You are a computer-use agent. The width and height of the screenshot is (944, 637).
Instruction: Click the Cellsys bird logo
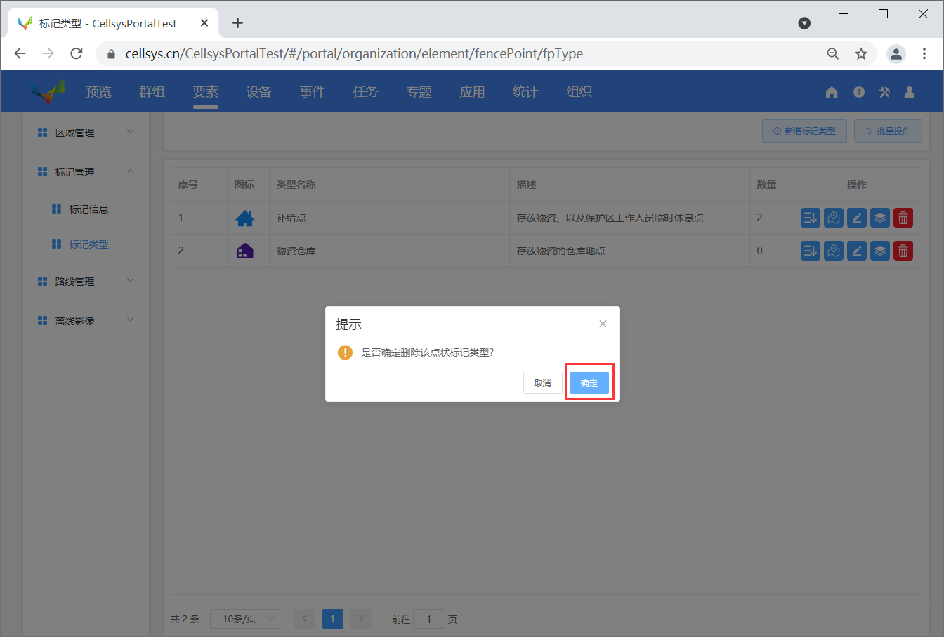(48, 91)
